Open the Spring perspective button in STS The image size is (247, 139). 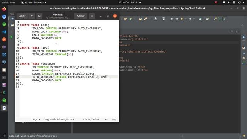[x=225, y=19]
